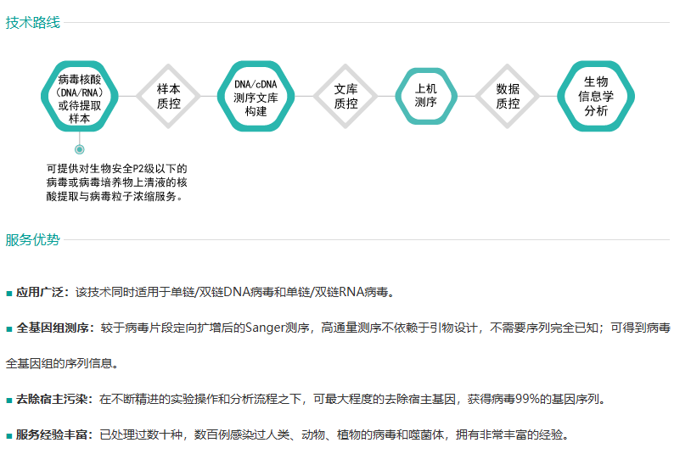Click the line beginning 全基因组的序列信息

point(61,363)
